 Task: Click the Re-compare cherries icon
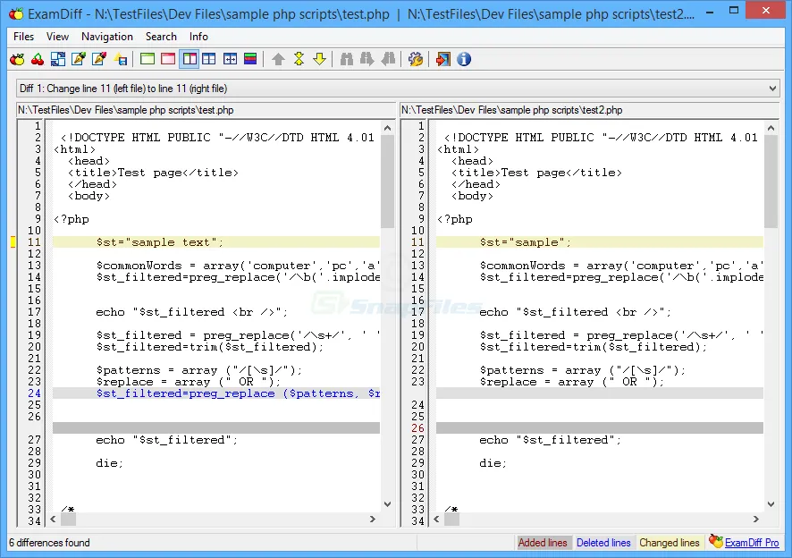click(x=38, y=60)
